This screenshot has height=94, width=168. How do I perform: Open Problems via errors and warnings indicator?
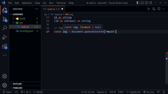coord(25,92)
